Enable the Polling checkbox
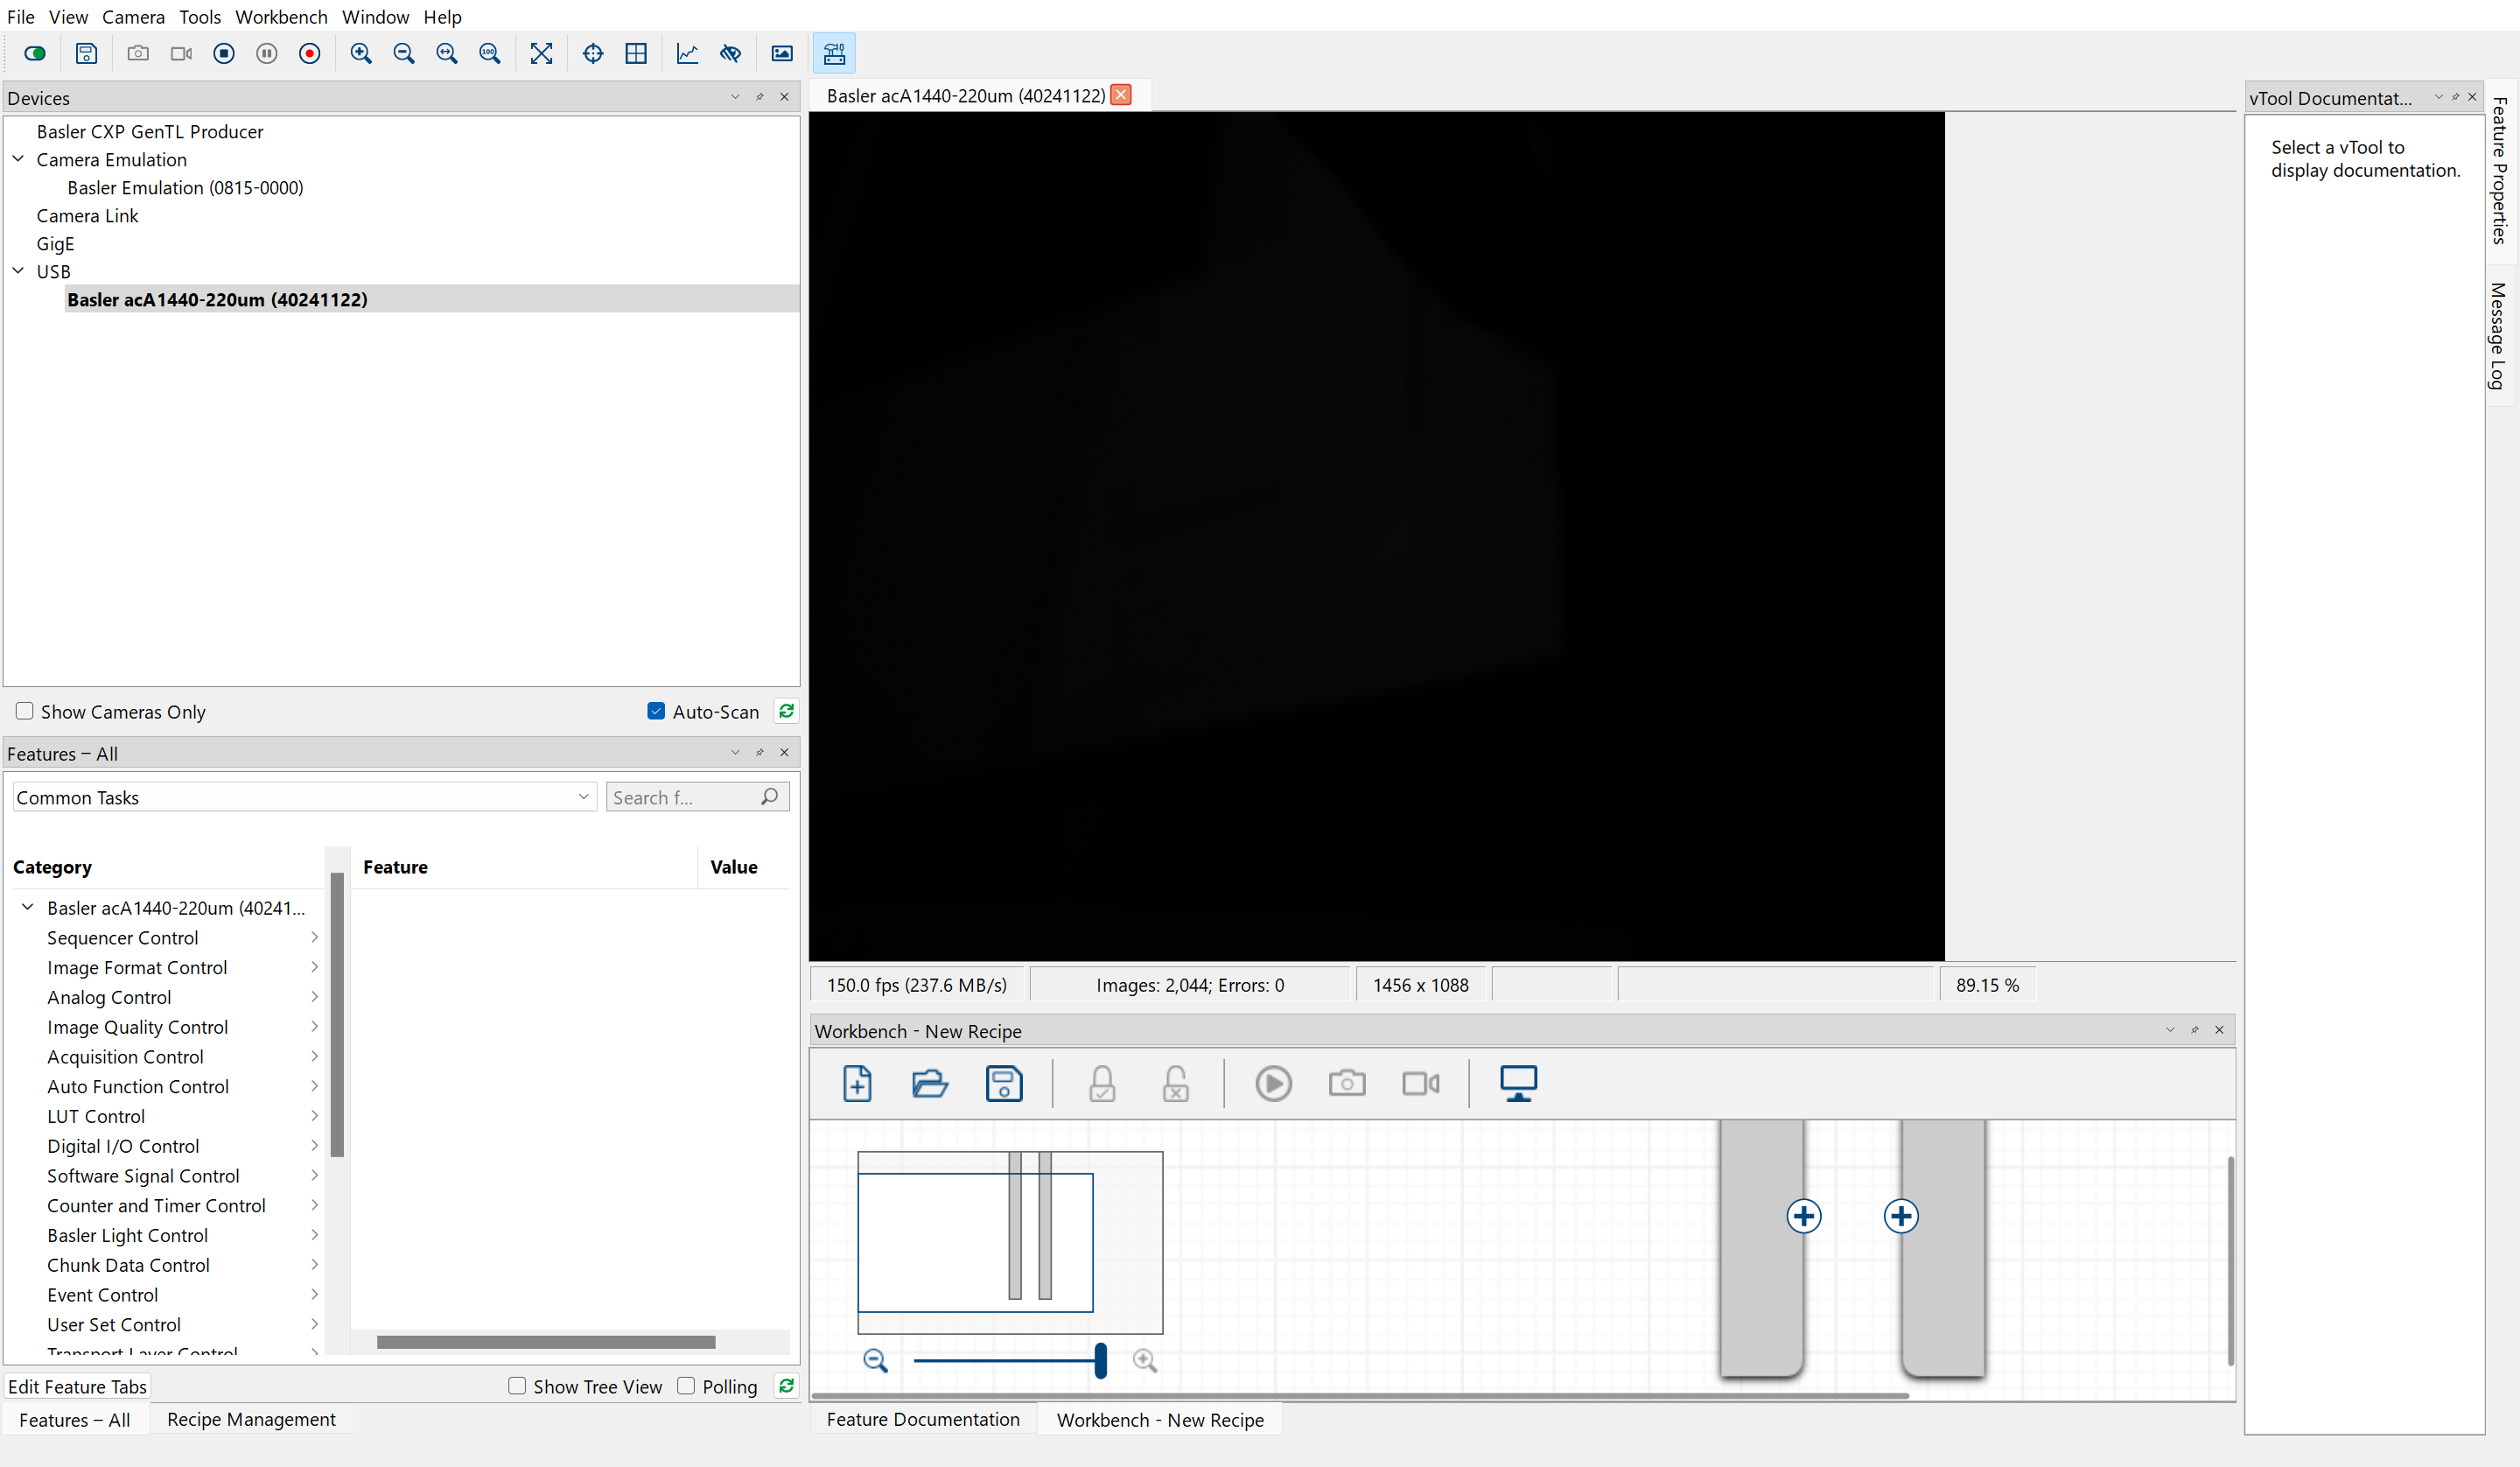The height and width of the screenshot is (1467, 2520). (x=686, y=1386)
